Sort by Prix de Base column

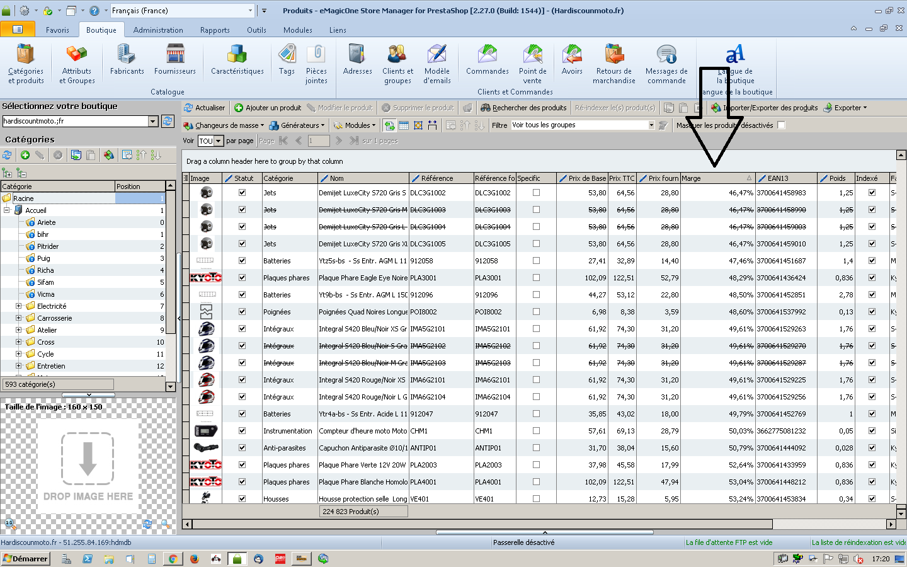pos(583,178)
